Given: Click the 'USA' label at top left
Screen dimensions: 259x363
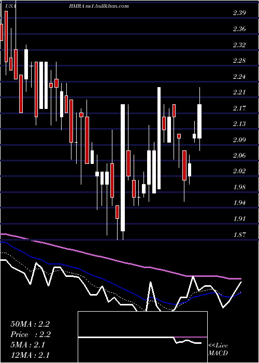Looking at the screenshot, I should 10,6.
